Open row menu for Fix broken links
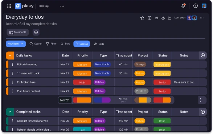Screen dimensions: 213x135 (x=12, y=82)
